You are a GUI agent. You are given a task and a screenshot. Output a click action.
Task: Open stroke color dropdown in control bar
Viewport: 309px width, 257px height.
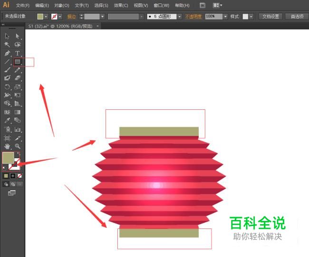coord(60,17)
